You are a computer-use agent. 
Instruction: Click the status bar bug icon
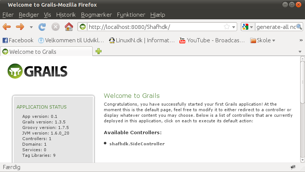[x=293, y=167]
